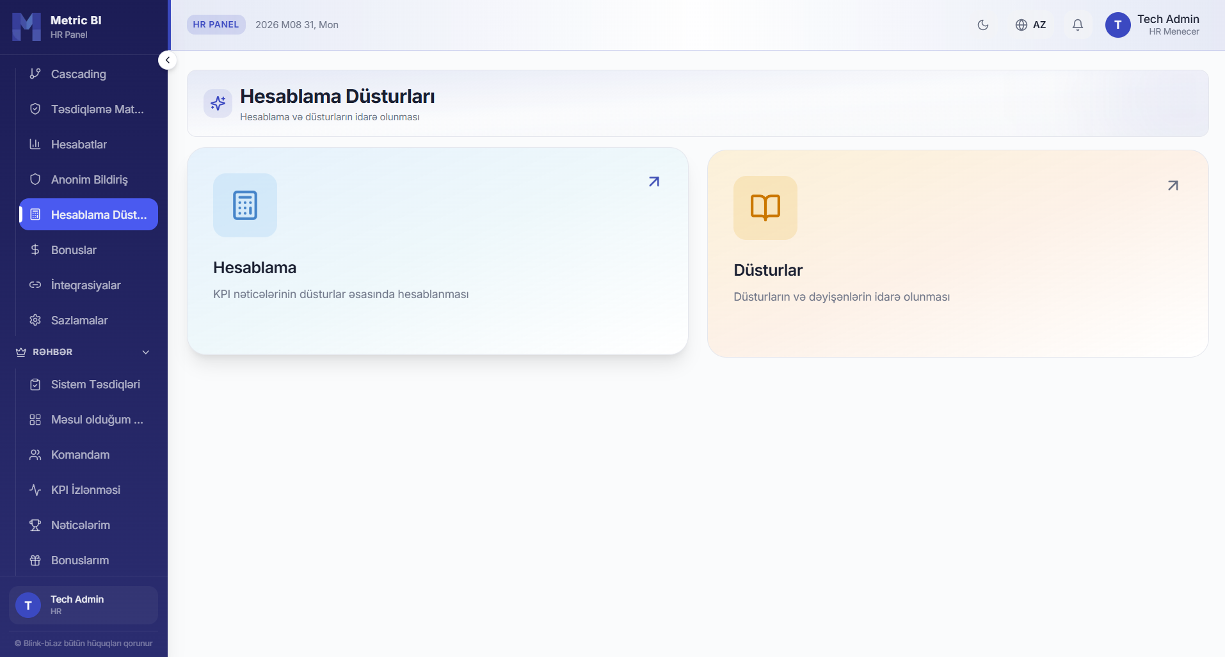Viewport: 1225px width, 657px height.
Task: Toggle dark mode with the moon icon
Action: tap(983, 25)
